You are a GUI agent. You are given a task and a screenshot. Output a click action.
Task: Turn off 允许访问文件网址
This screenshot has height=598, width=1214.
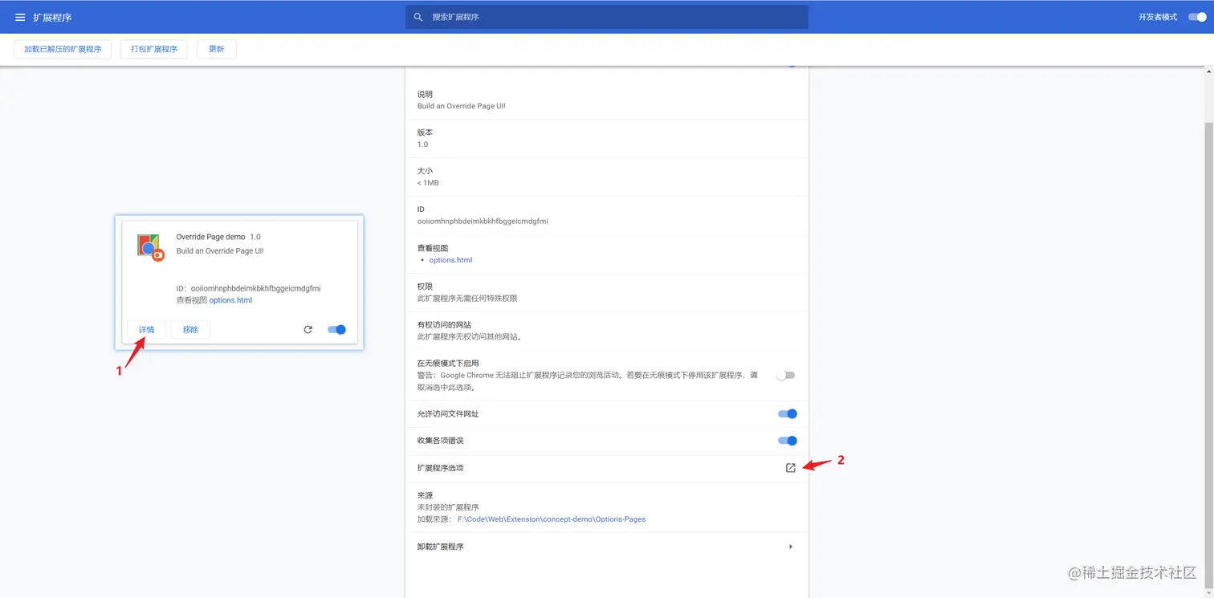pyautogui.click(x=787, y=413)
